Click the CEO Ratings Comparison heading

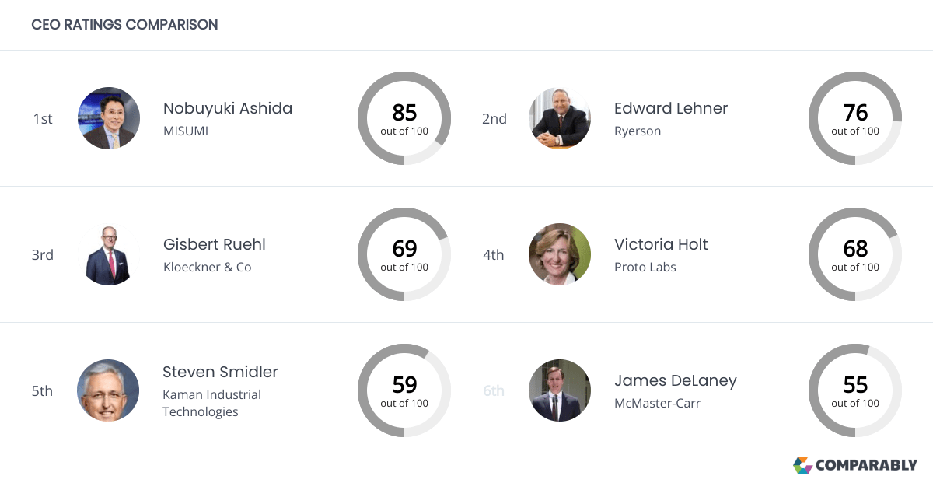pyautogui.click(x=124, y=24)
